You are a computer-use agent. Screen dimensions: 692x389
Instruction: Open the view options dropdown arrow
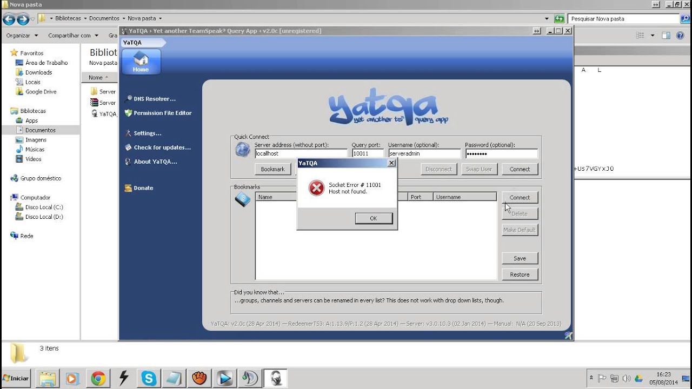[x=652, y=36]
